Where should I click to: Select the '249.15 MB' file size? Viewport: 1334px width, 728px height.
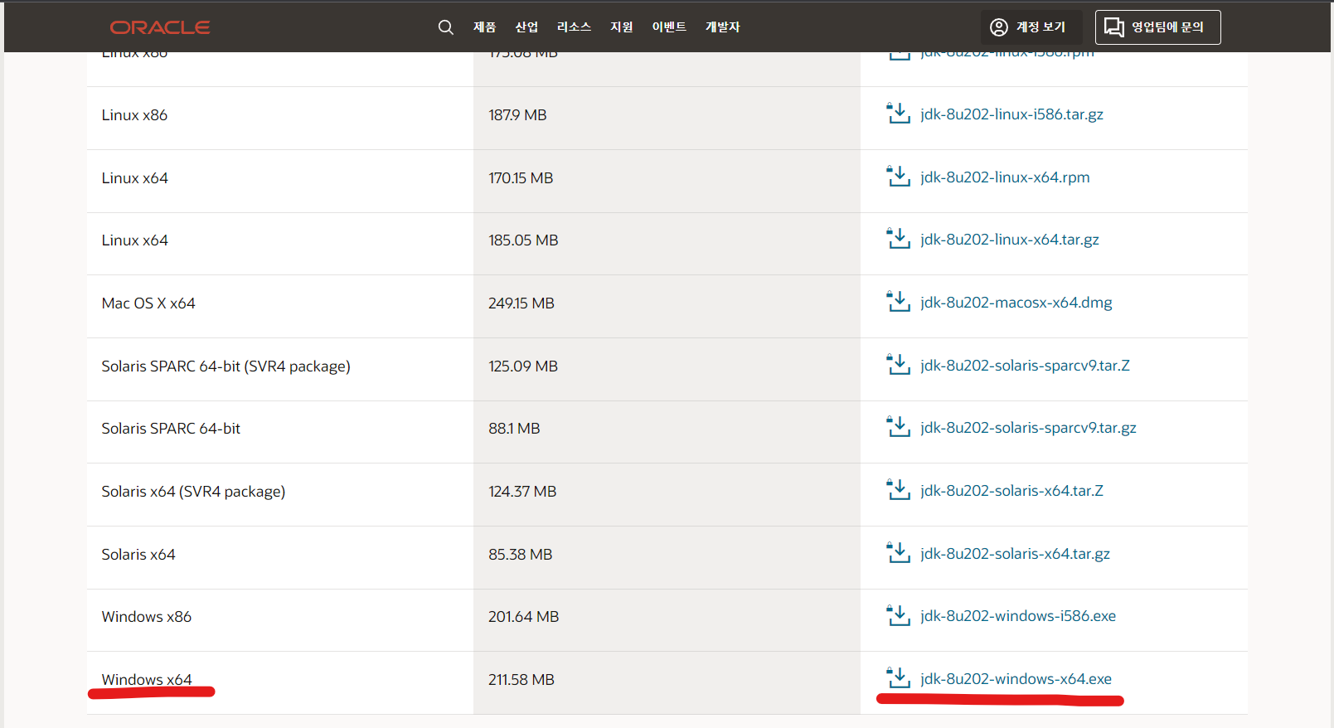tap(521, 303)
